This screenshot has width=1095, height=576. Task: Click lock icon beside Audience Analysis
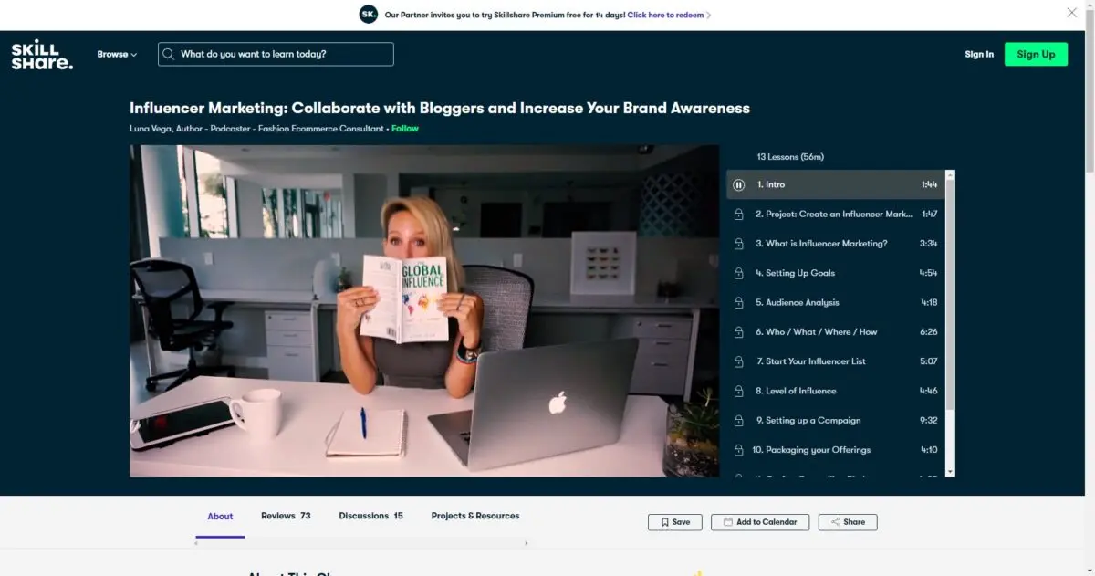tap(739, 303)
